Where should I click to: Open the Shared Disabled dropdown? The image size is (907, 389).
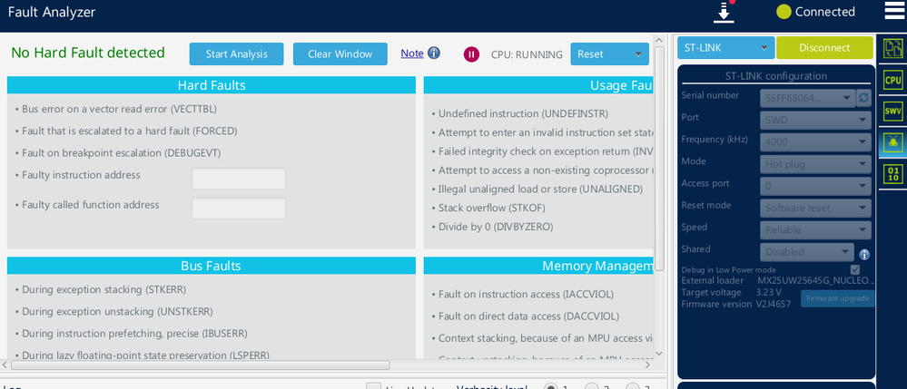point(807,251)
